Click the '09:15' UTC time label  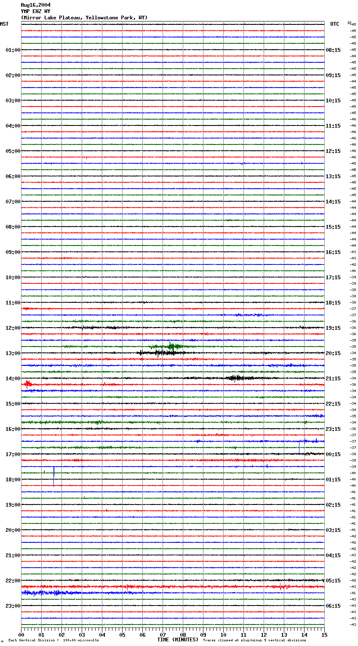[x=333, y=75]
